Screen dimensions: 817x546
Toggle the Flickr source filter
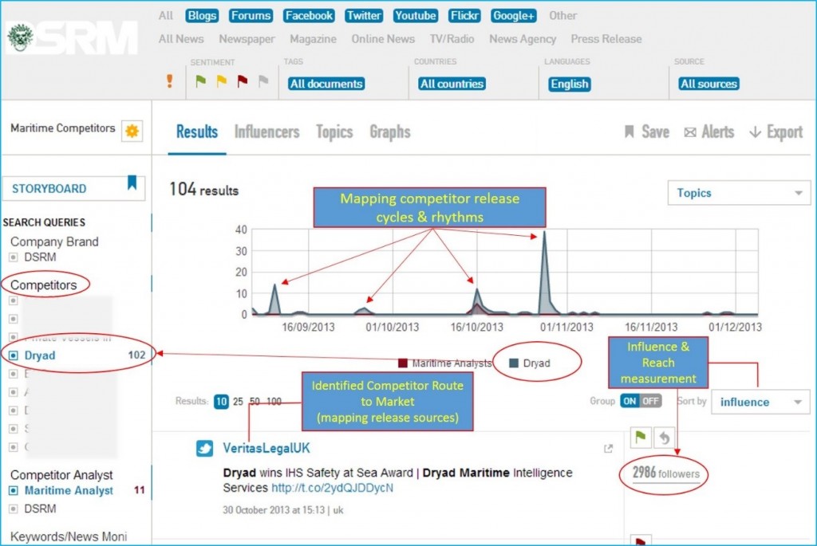(464, 16)
